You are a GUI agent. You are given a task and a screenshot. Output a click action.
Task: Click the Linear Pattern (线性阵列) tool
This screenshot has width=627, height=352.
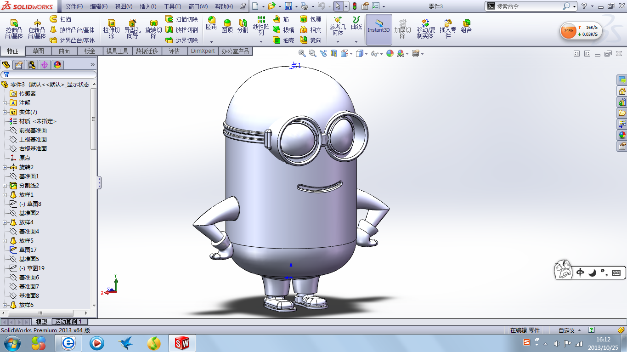point(261,26)
